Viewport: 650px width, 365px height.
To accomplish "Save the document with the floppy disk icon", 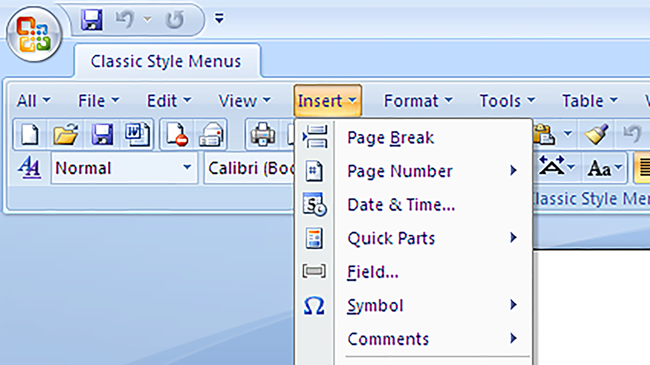I will [102, 134].
